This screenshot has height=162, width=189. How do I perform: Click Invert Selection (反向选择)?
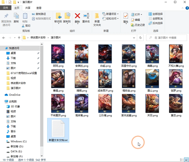point(156,23)
